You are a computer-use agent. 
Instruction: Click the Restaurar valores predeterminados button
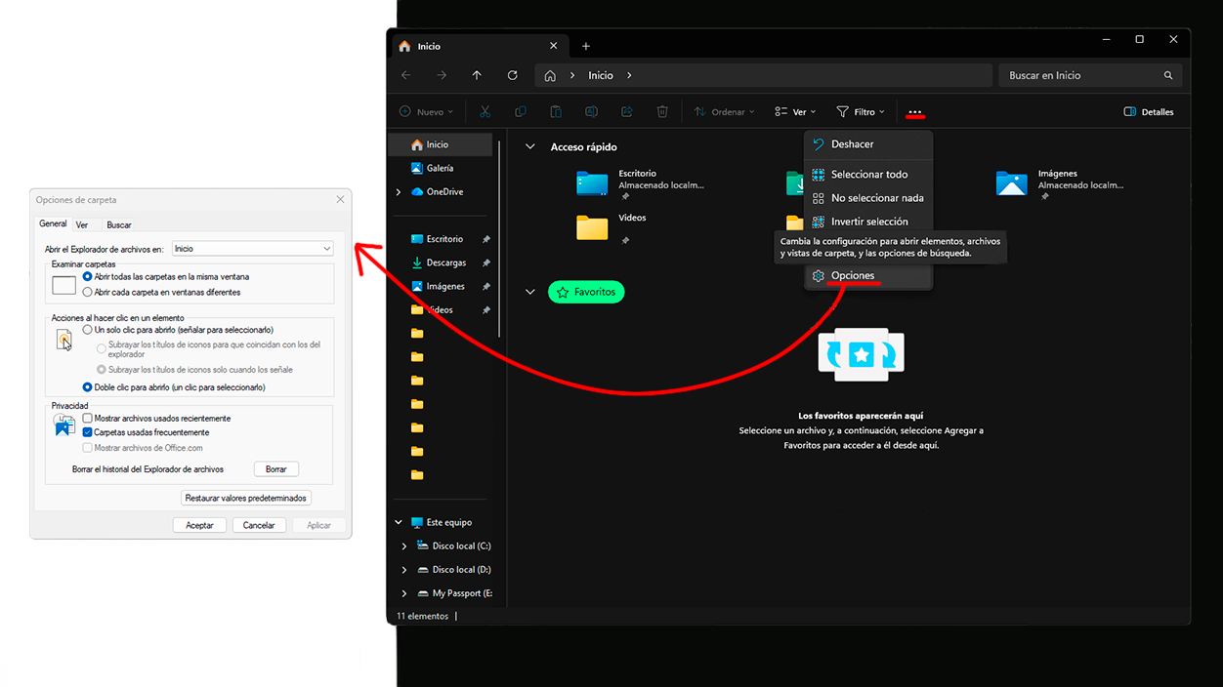(245, 498)
